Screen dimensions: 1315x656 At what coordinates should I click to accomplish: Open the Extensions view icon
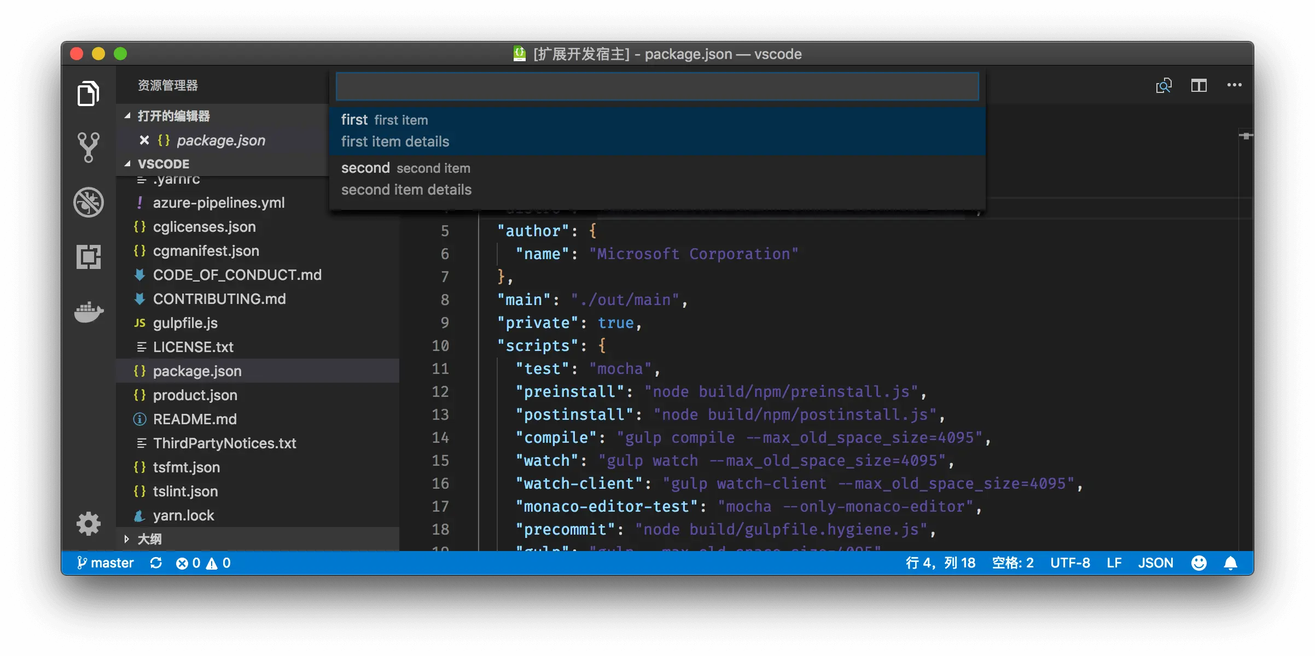tap(88, 256)
